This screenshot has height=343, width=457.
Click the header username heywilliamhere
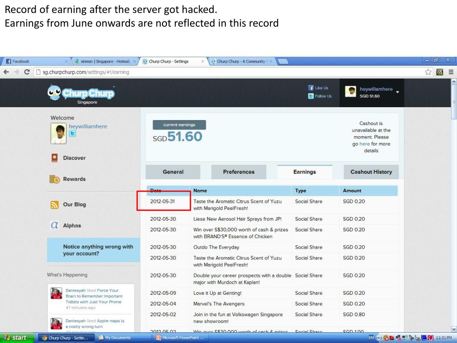coord(376,89)
